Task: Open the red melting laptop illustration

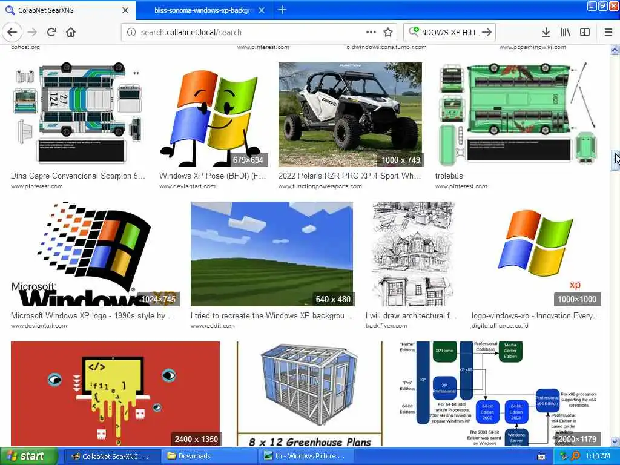Action: pos(115,394)
